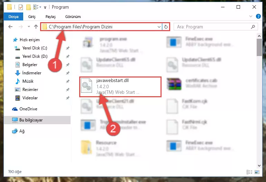Select the javawebstart.dll file
The image size is (266, 182).
pos(120,87)
